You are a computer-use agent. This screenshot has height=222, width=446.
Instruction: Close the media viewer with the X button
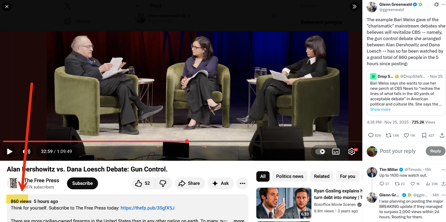tap(7, 7)
